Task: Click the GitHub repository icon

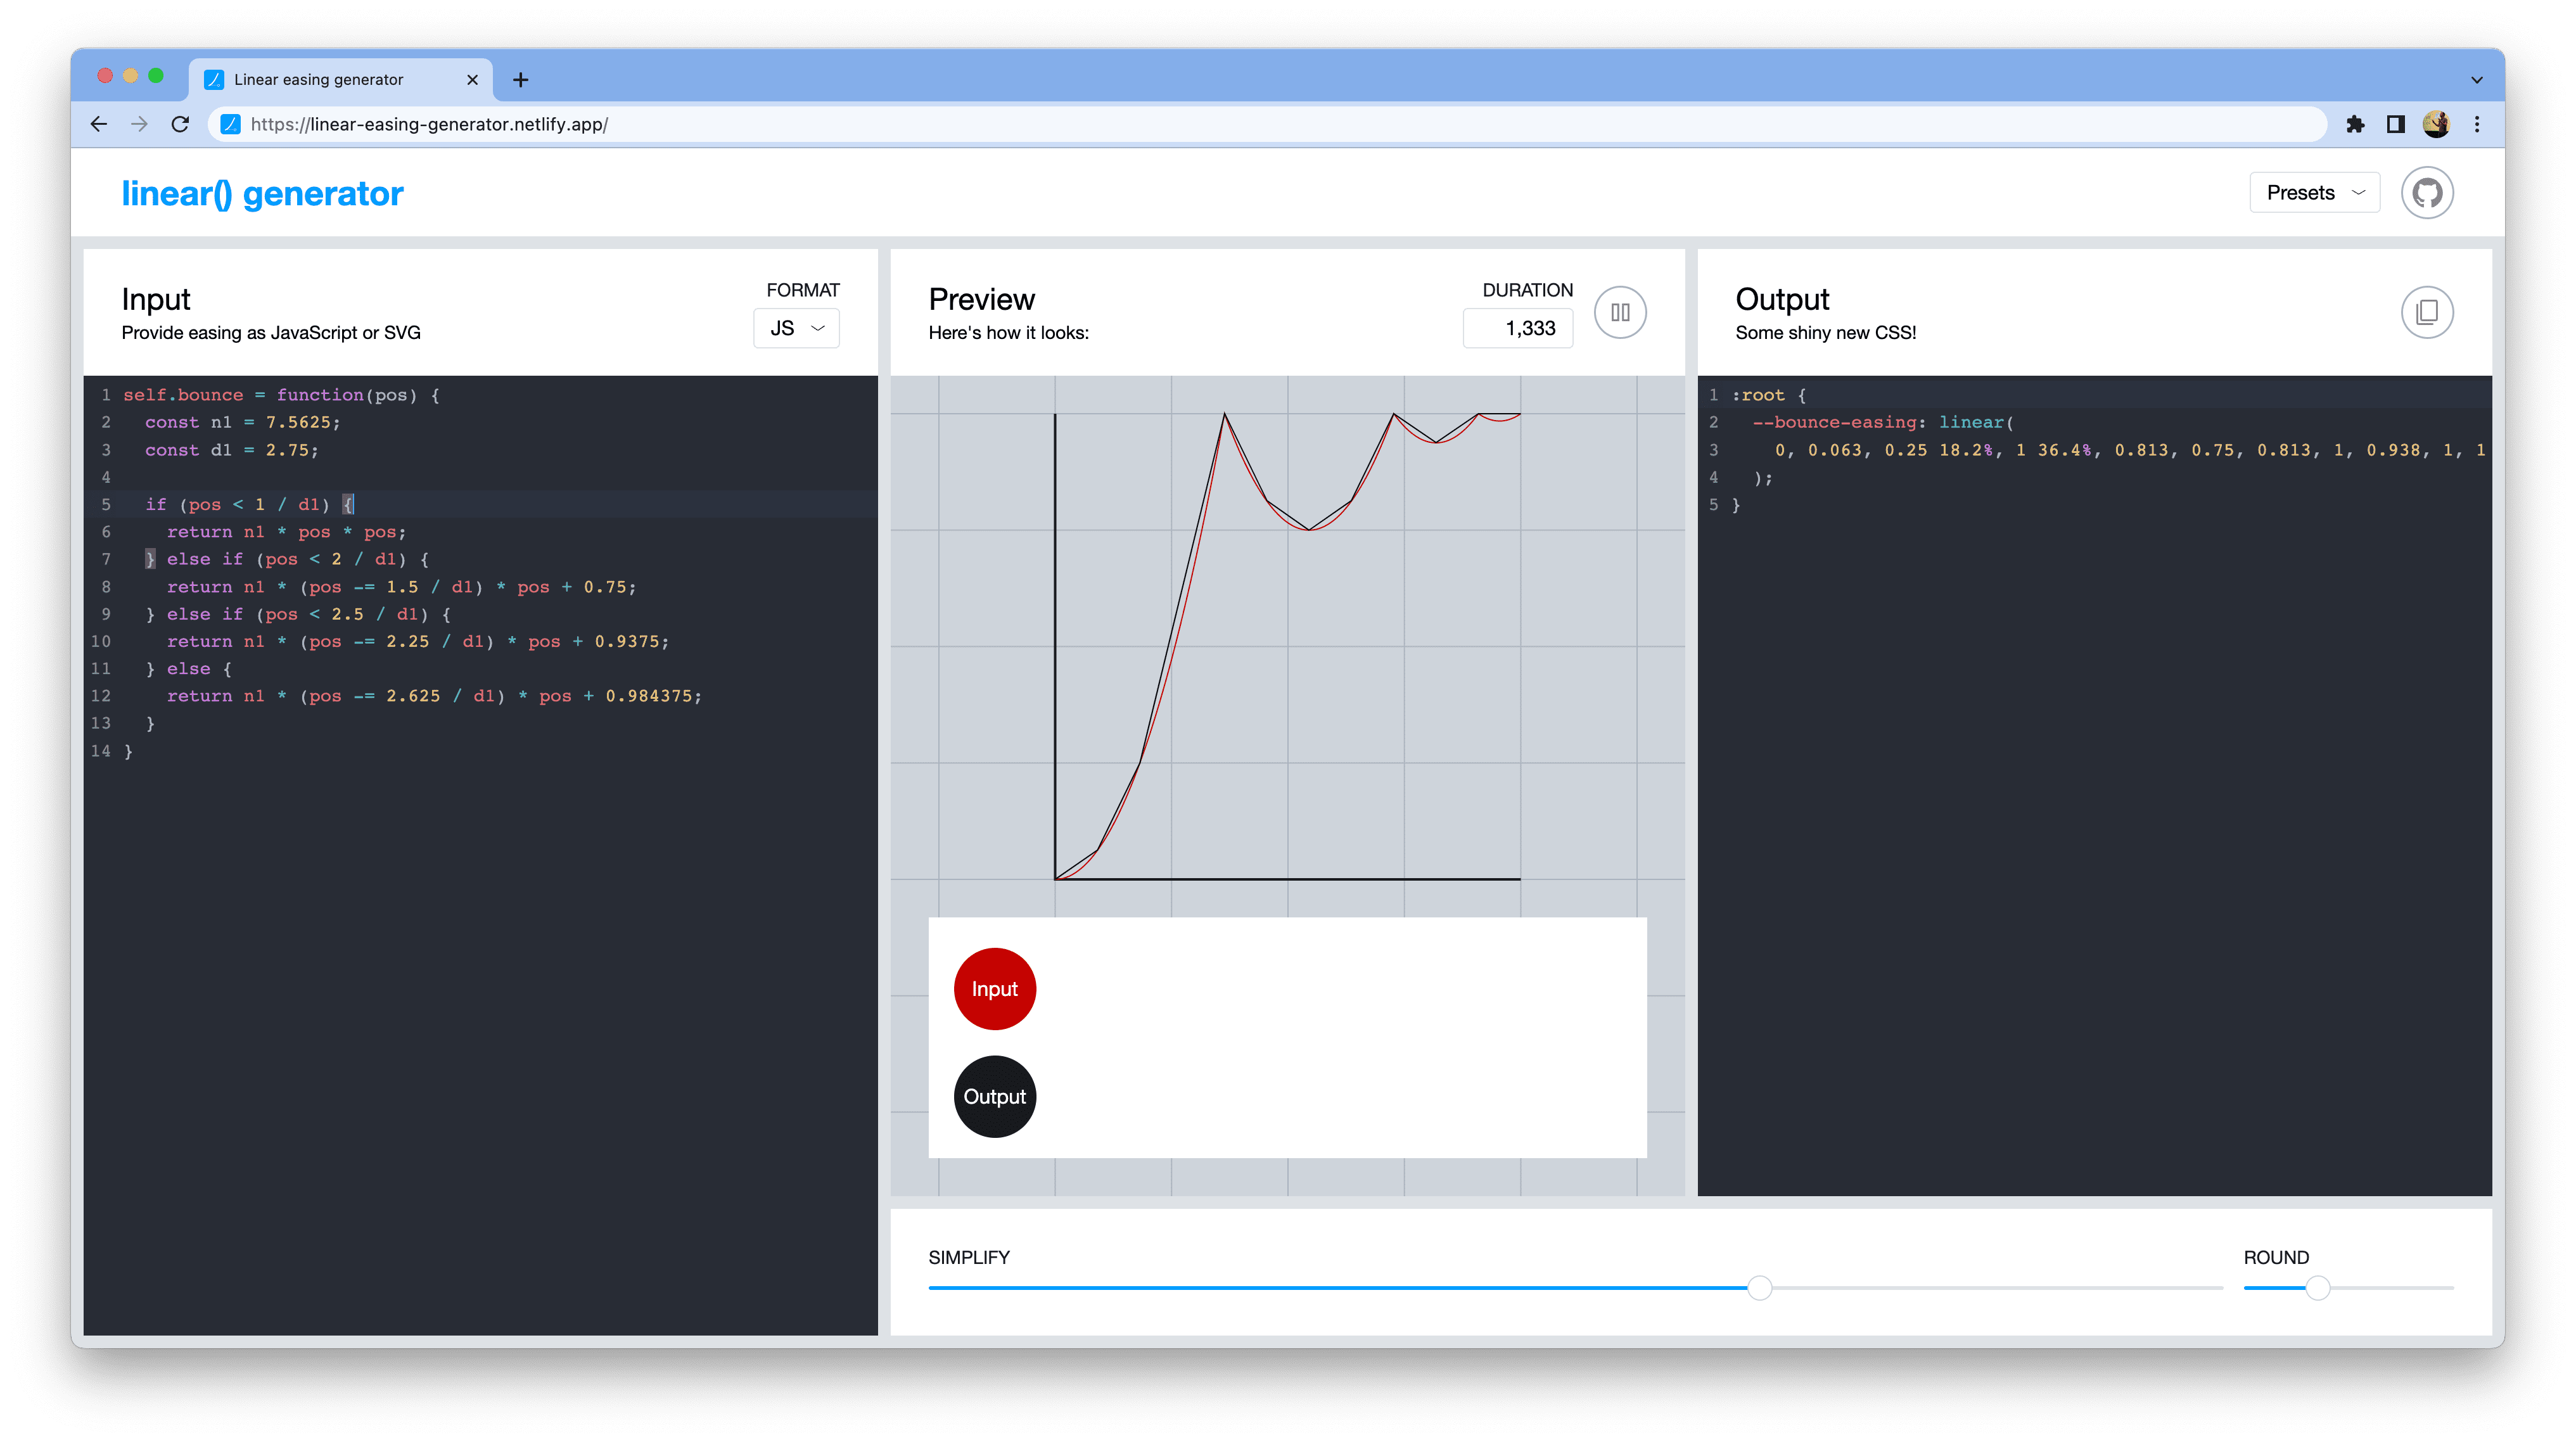Action: (x=2431, y=191)
